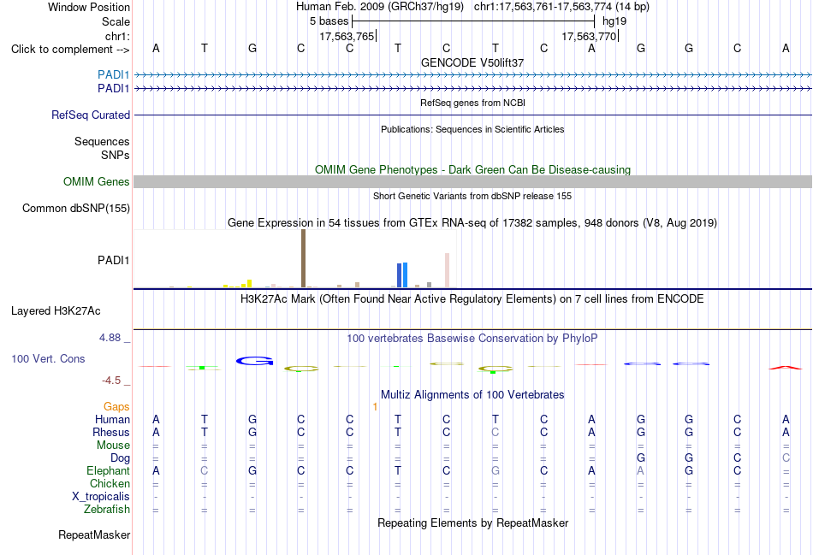Open the RefSeq Curated track label

pyautogui.click(x=91, y=115)
